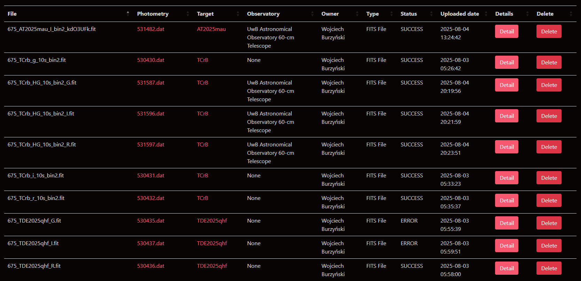Click the TCrB target for 675_TCrb_r_10s_bin2.fit
This screenshot has height=281, width=581.
(203, 198)
